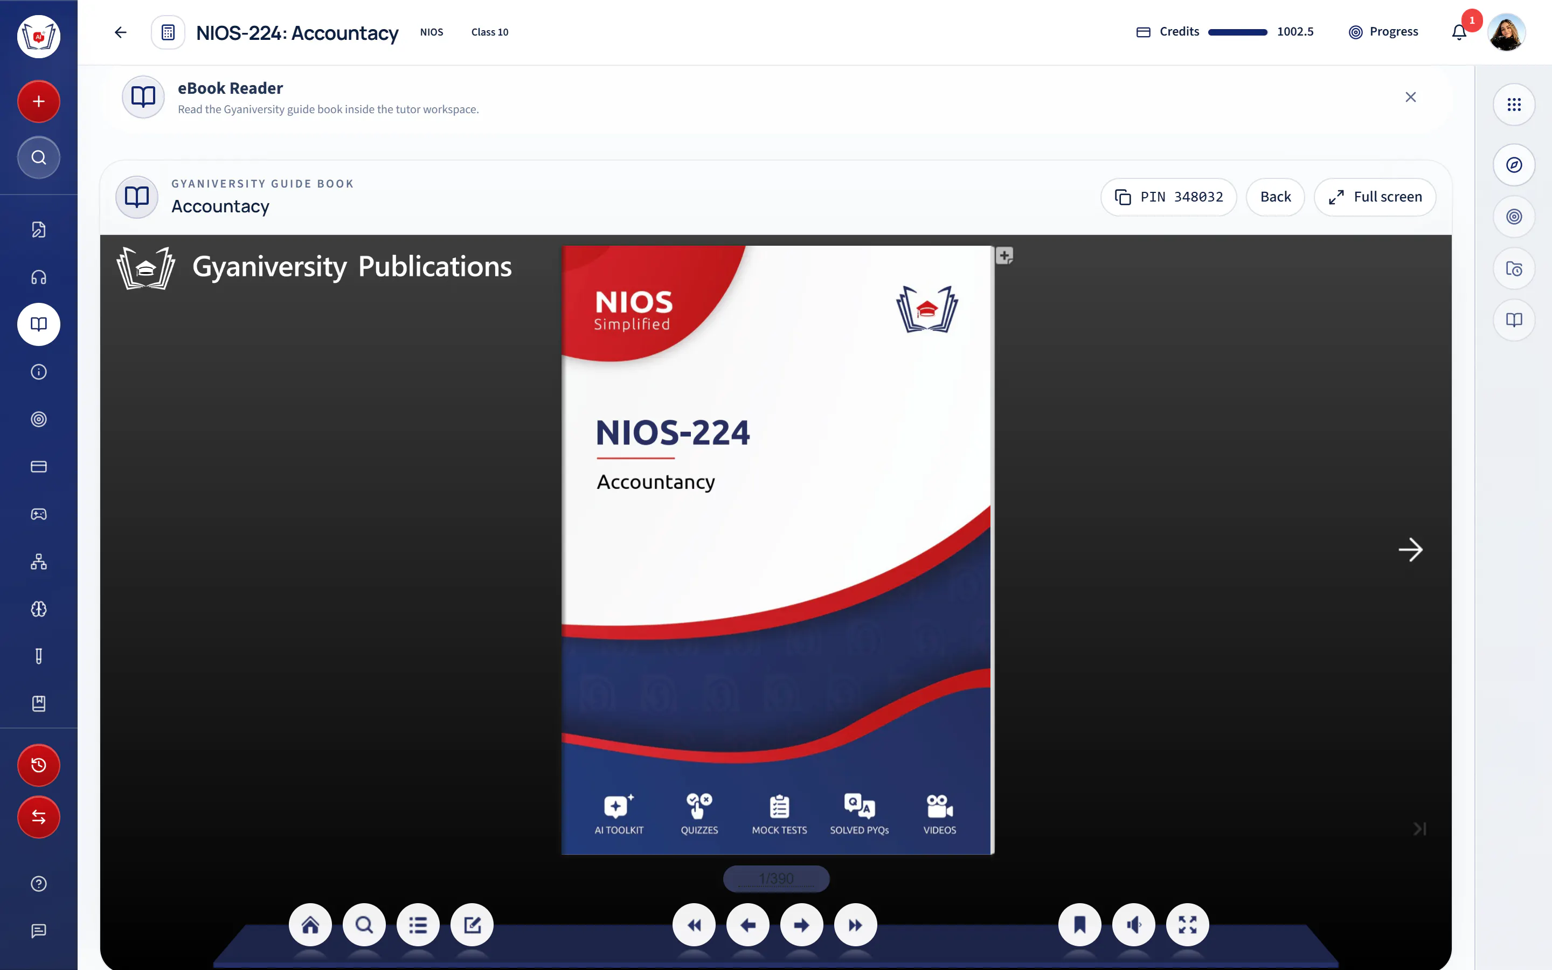Open the brain icon in sidebar
1552x970 pixels.
click(x=38, y=609)
